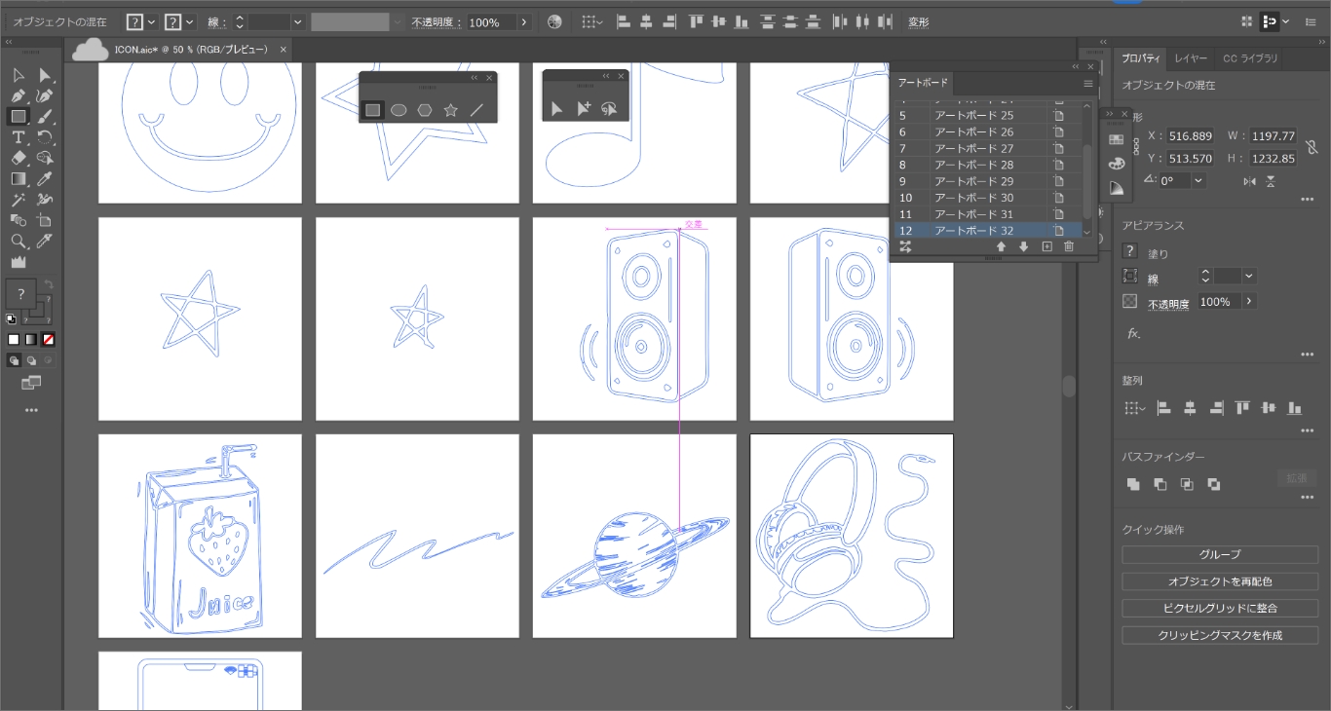This screenshot has width=1331, height=711.
Task: Enable Draw Behind mode in the toolbar
Action: (31, 360)
